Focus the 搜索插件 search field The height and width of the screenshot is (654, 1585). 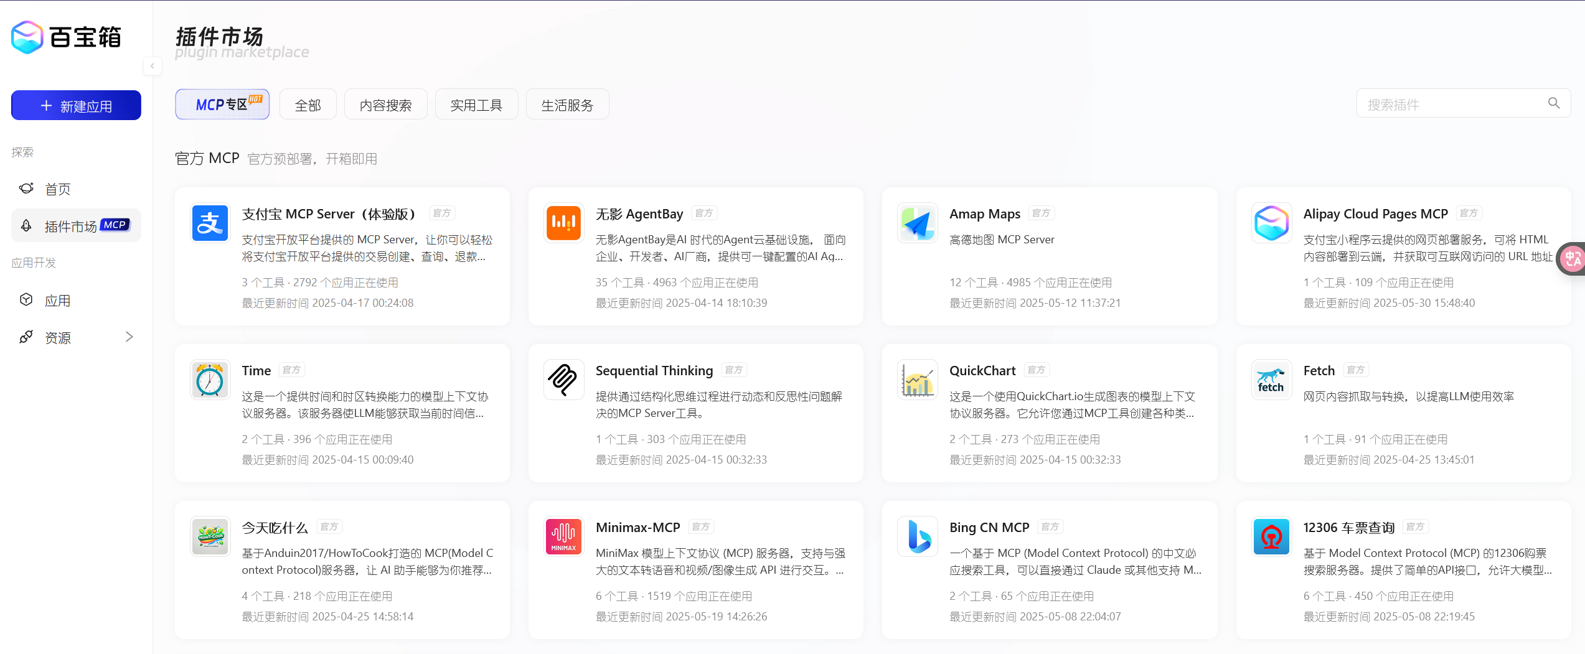(x=1464, y=104)
